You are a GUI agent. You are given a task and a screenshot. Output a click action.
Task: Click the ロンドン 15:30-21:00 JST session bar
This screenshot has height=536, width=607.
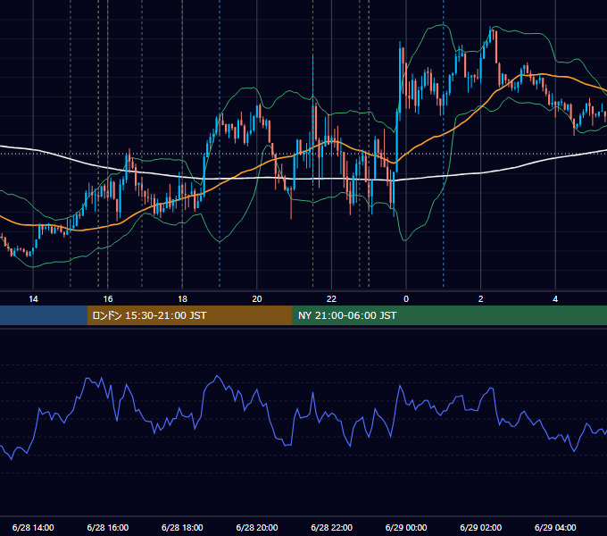coord(189,315)
